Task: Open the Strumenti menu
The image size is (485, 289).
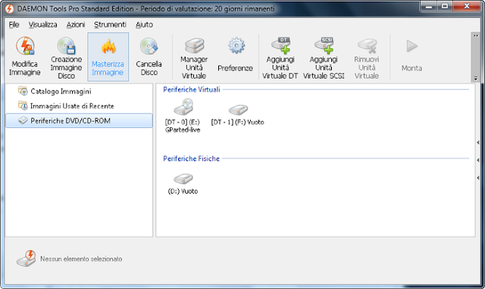Action: [x=110, y=25]
